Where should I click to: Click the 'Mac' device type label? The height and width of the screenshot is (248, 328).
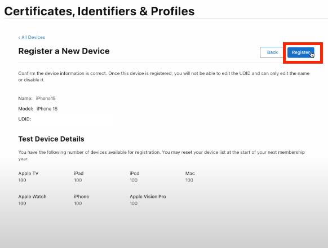coord(190,173)
